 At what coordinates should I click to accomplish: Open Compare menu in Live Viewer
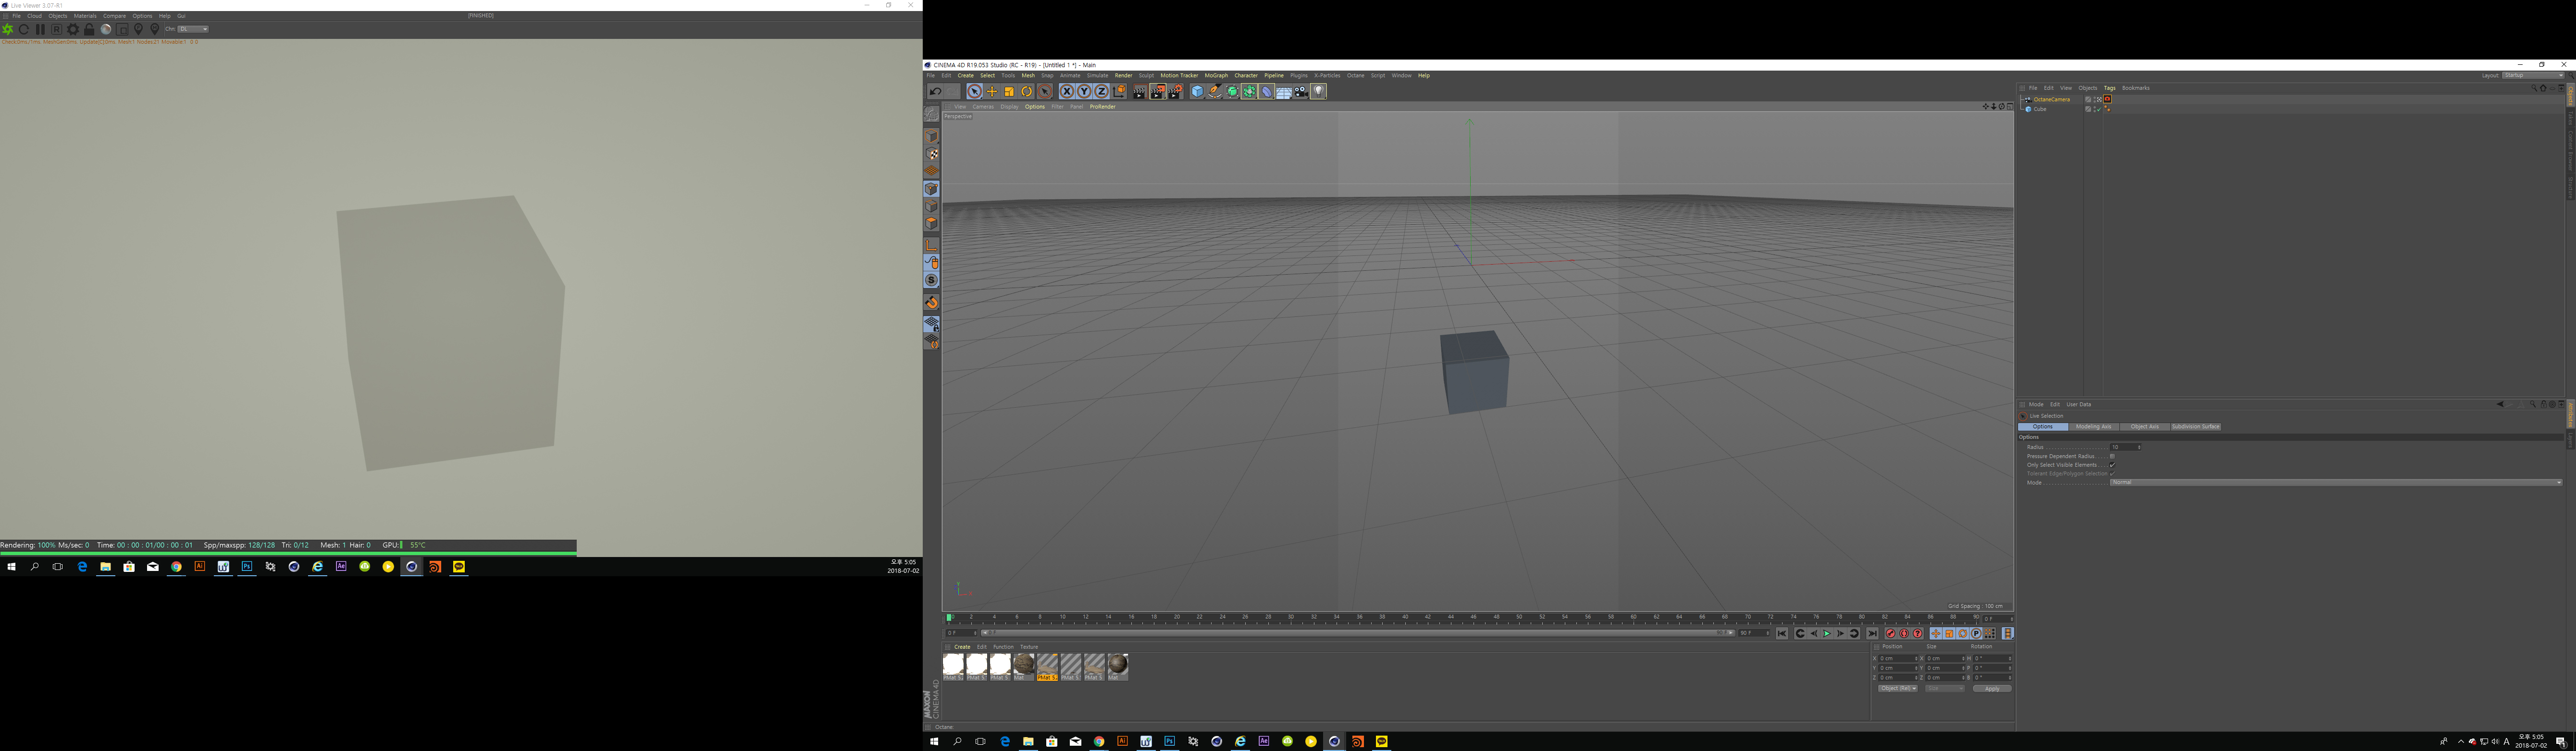pos(115,16)
